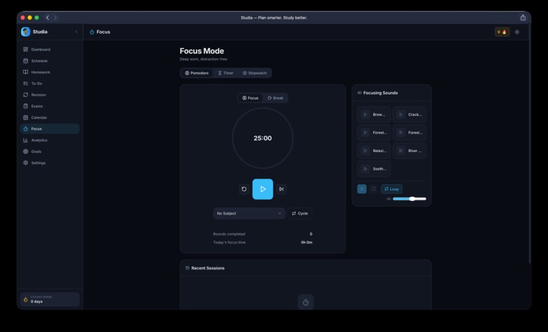The width and height of the screenshot is (548, 332).
Task: Go to Schedule in the sidebar
Action: point(50,60)
